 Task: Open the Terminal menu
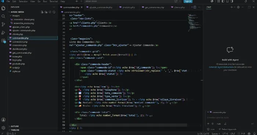pyautogui.click(x=54, y=1)
